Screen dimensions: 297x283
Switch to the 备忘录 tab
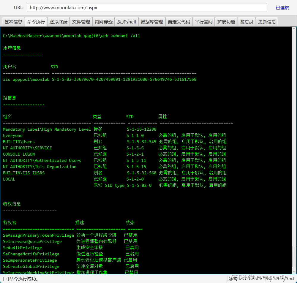coord(247,22)
